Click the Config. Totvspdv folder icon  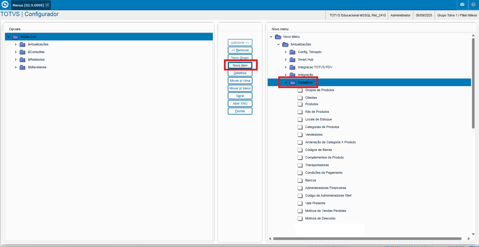[x=292, y=52]
